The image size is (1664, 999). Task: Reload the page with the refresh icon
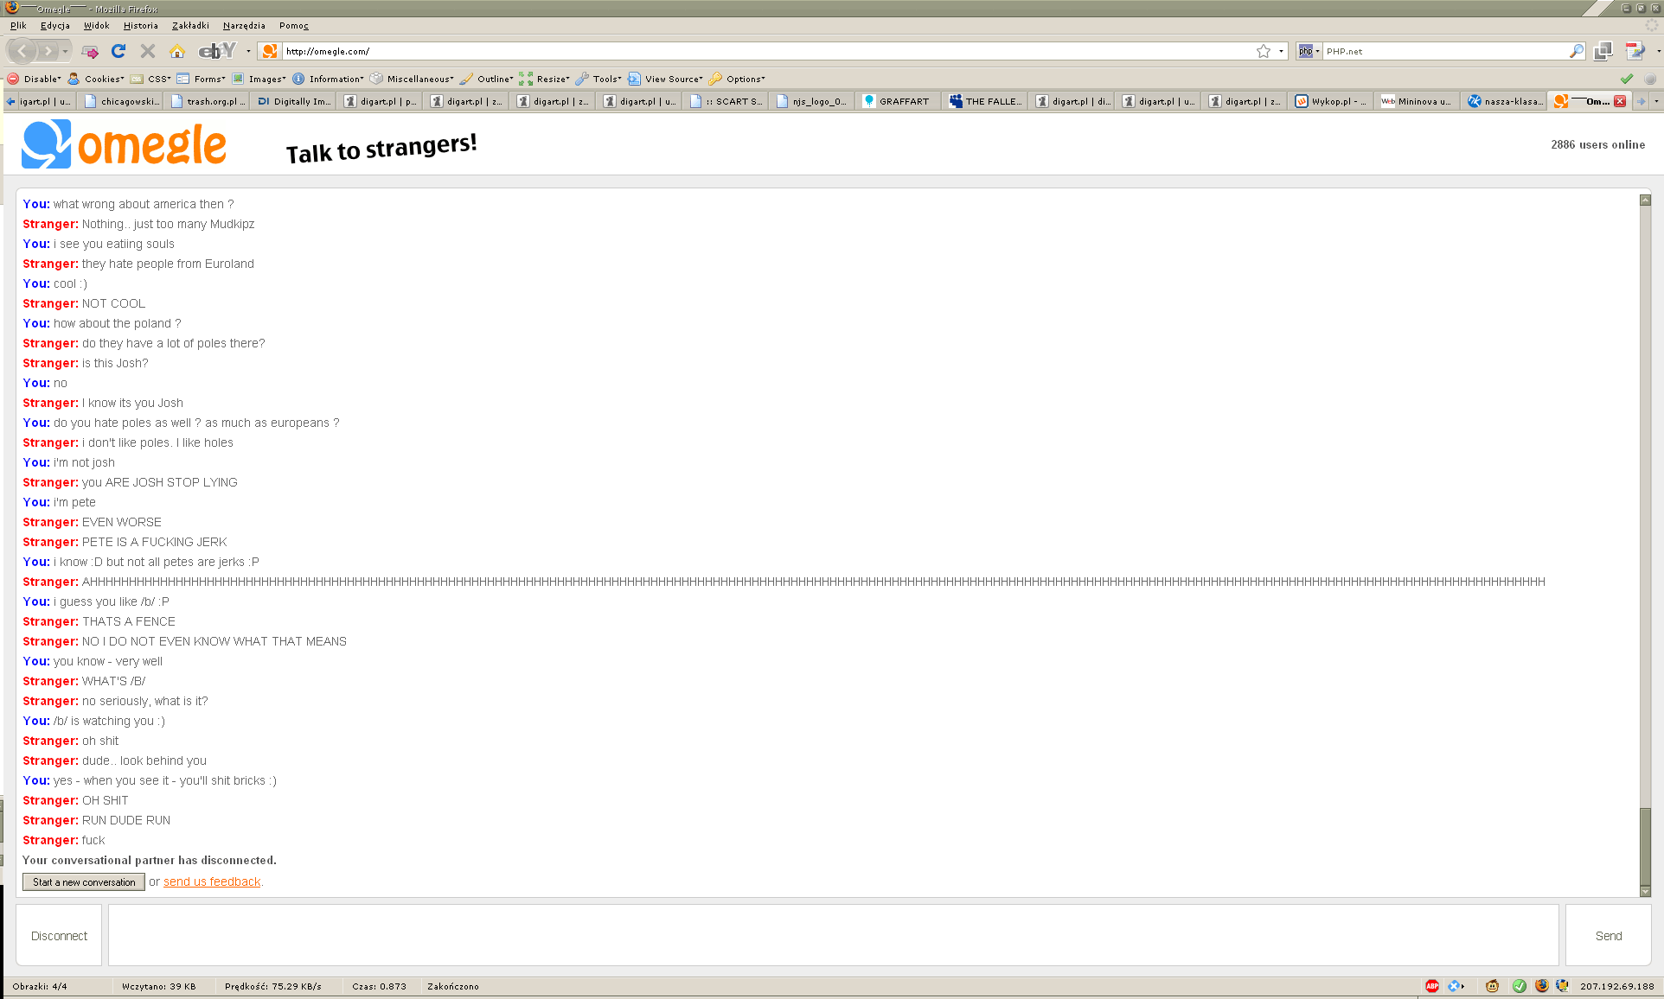[x=118, y=51]
